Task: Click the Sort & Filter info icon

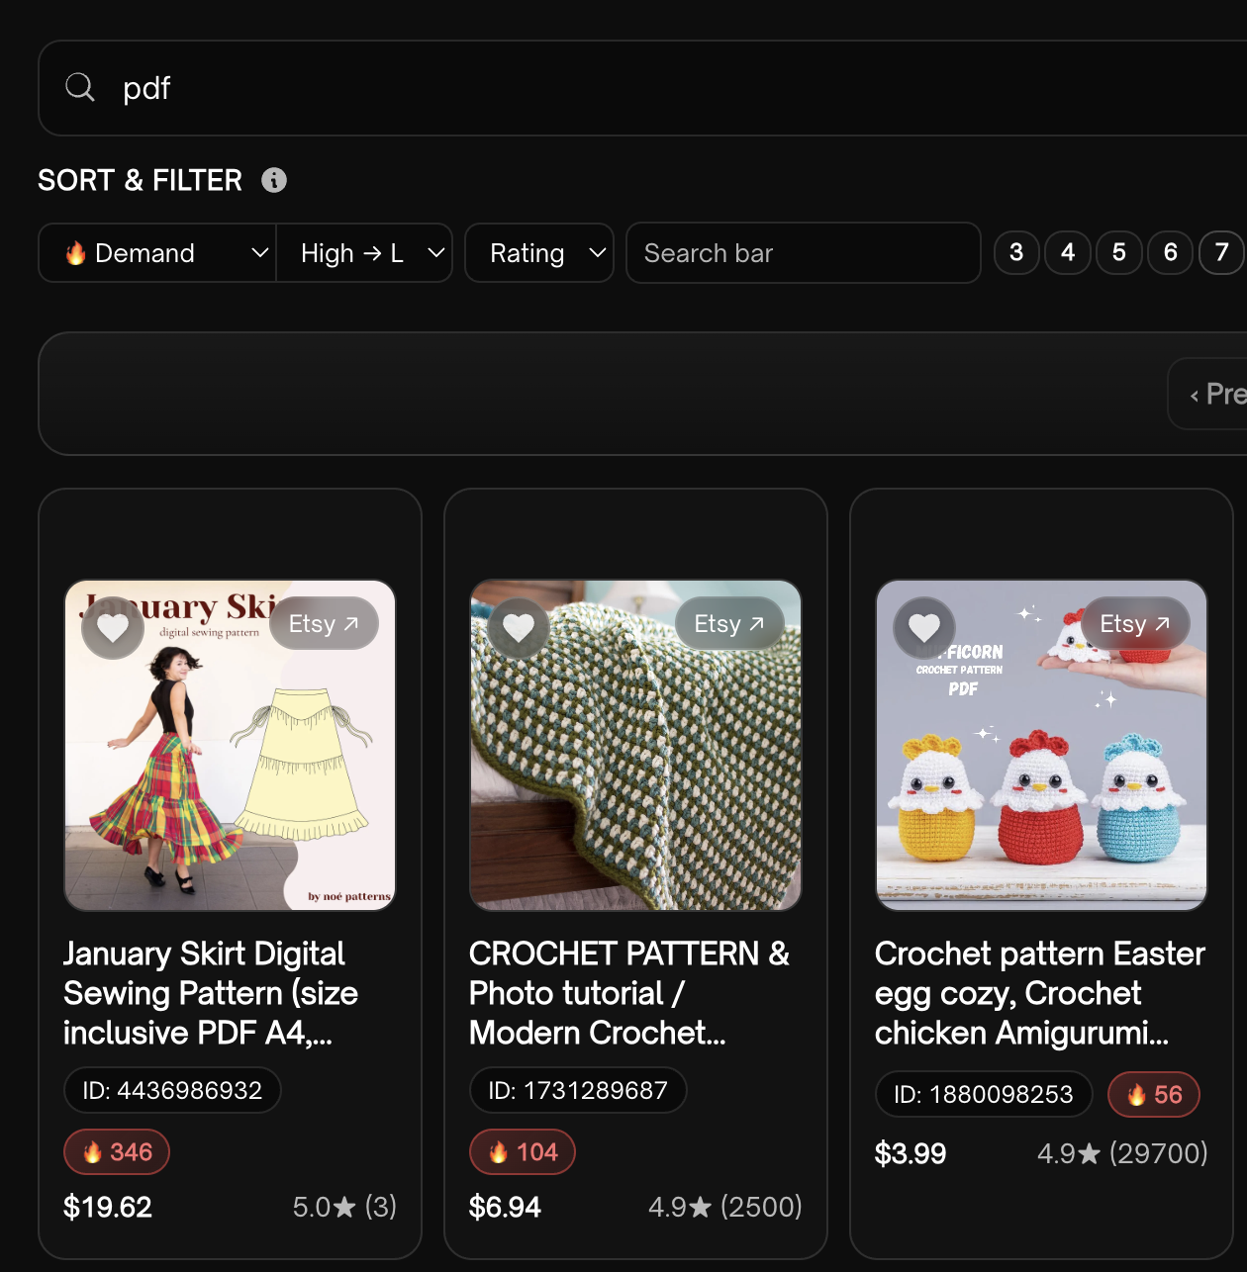Action: (274, 180)
